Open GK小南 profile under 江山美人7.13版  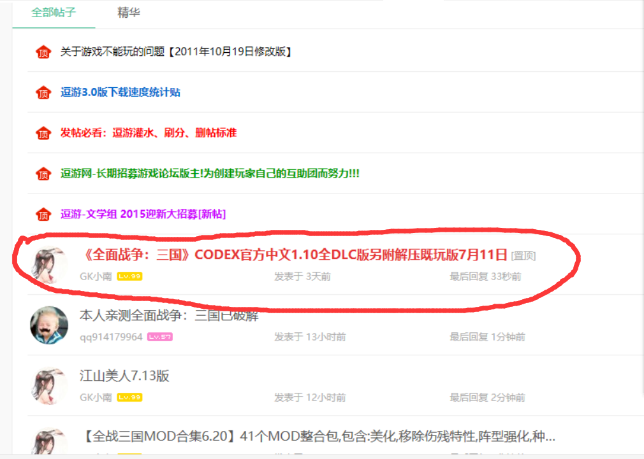point(96,397)
